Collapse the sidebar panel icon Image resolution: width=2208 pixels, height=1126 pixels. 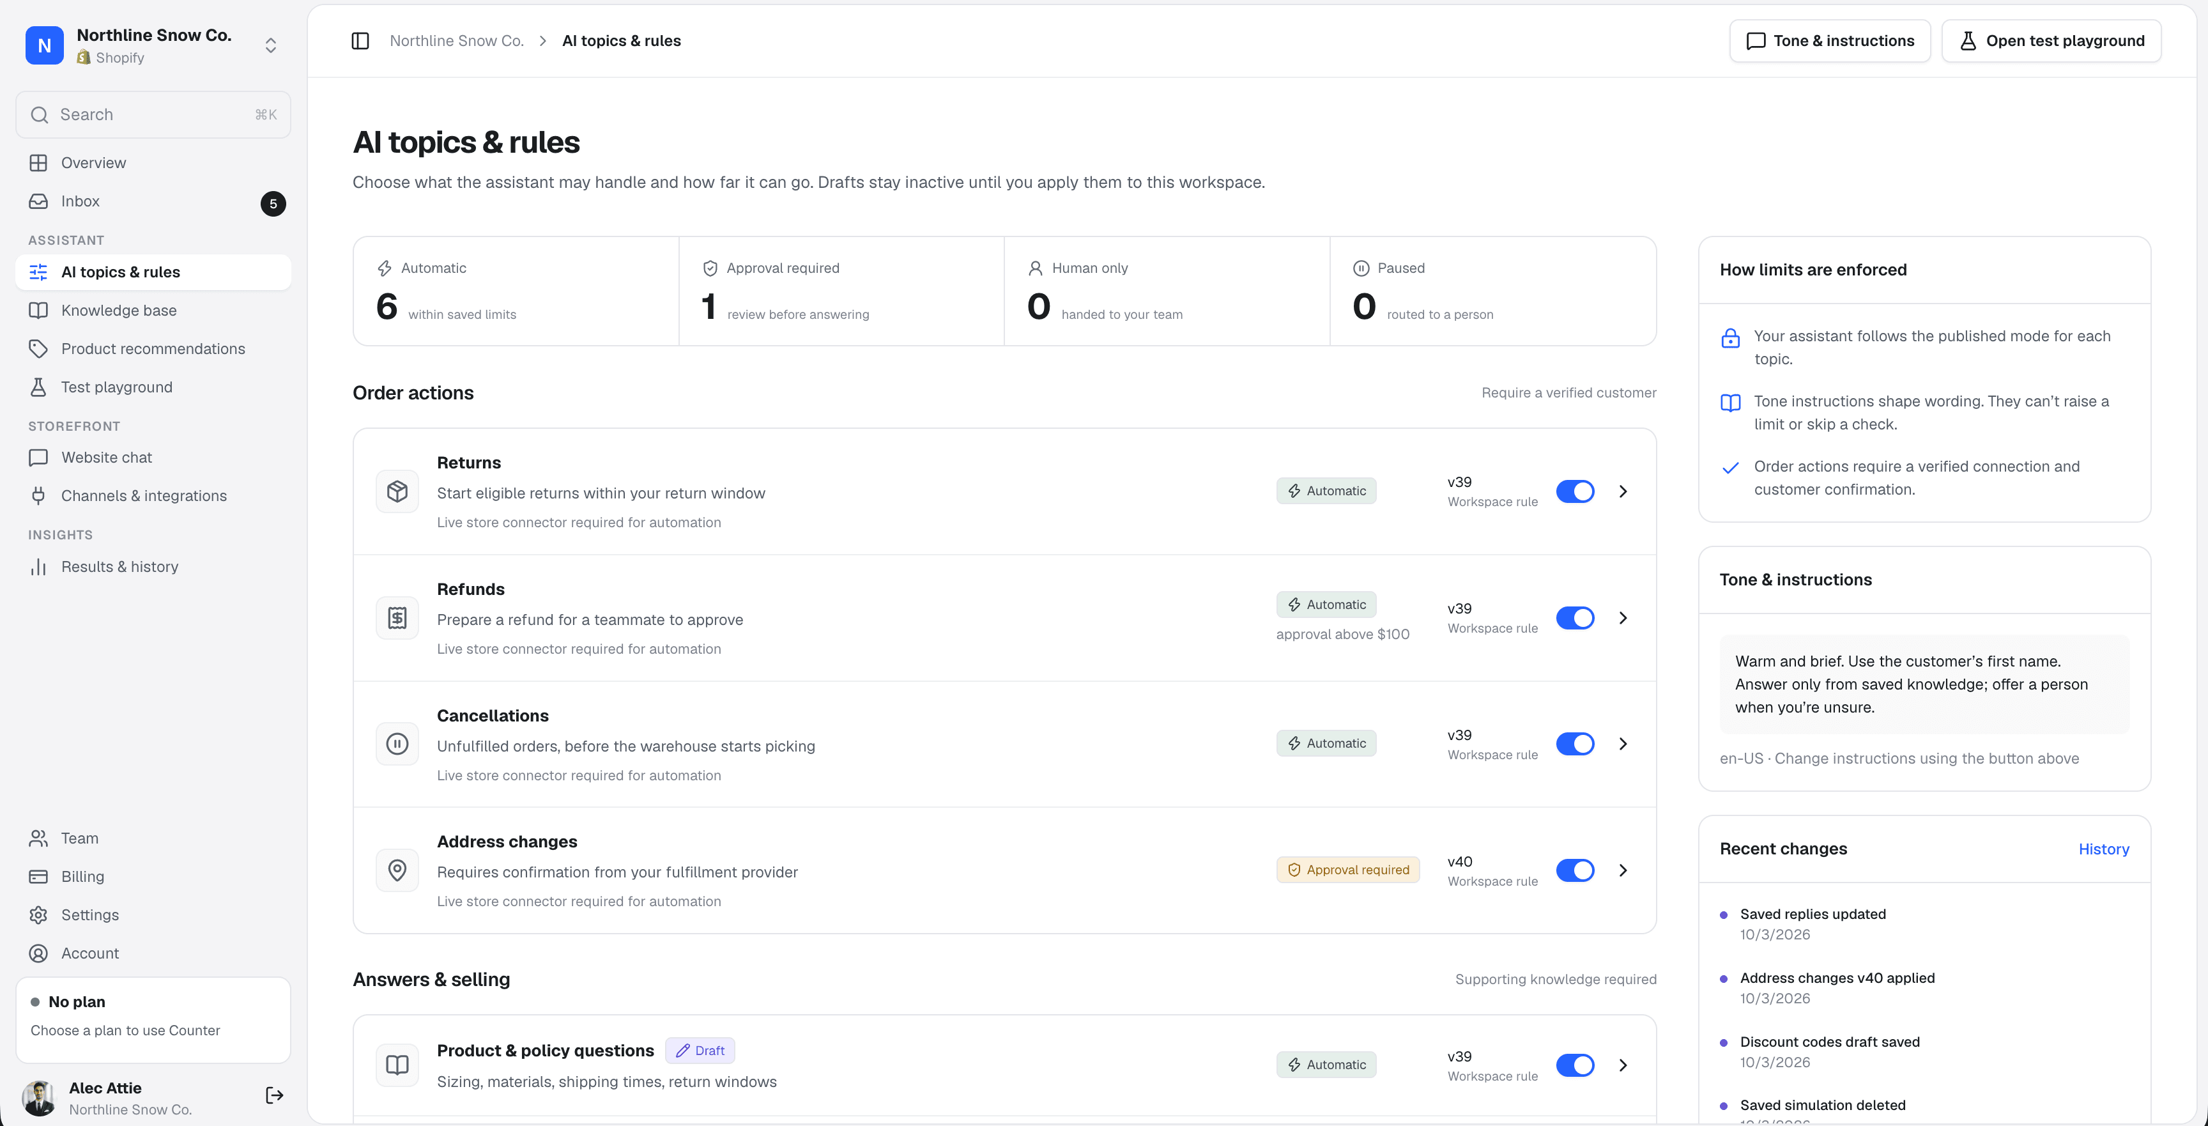click(x=360, y=41)
